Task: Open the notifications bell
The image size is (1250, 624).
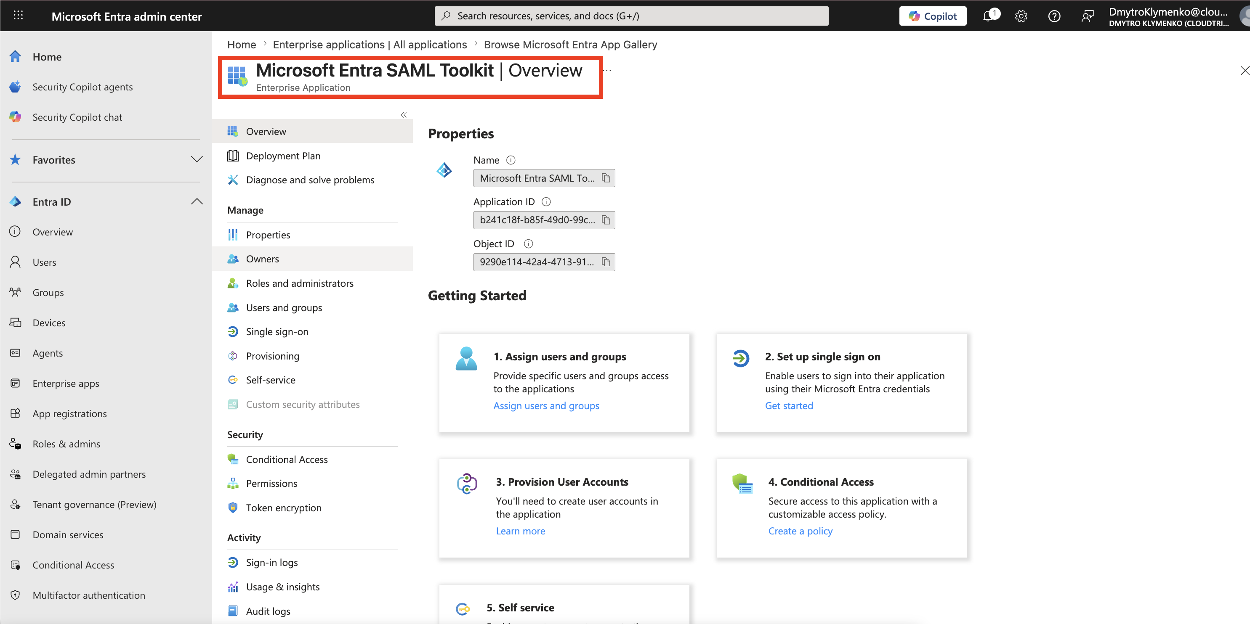Action: tap(988, 16)
